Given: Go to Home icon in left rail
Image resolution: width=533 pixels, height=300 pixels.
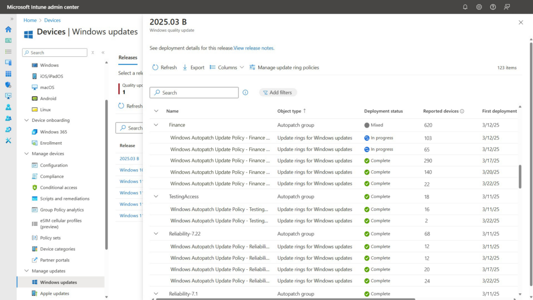Looking at the screenshot, I should [8, 29].
